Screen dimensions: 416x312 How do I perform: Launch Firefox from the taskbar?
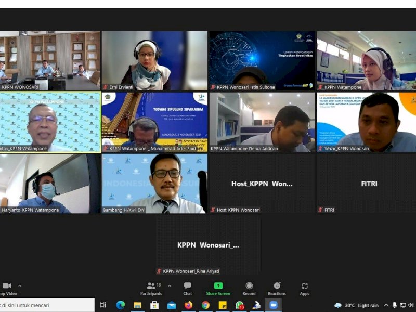tap(188, 304)
